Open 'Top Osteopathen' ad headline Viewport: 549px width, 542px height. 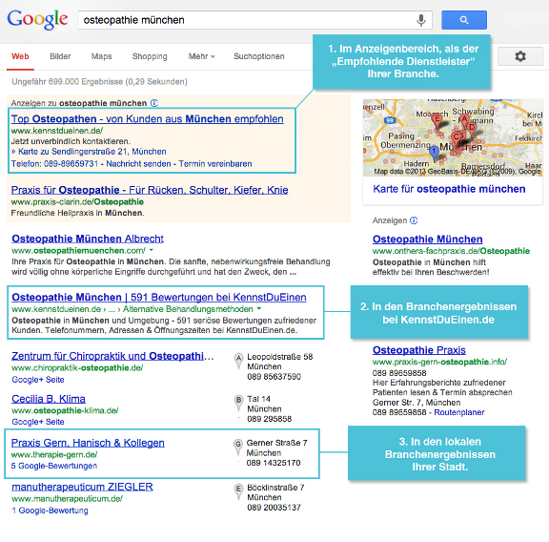tap(148, 119)
